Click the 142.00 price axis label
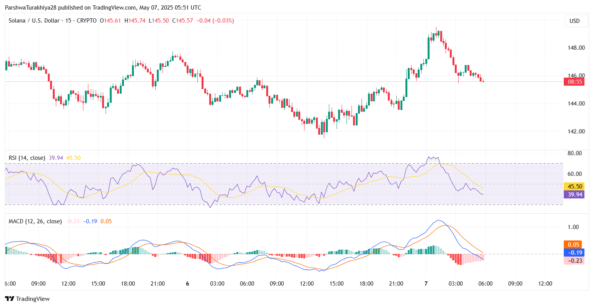The height and width of the screenshot is (307, 594). [x=576, y=131]
